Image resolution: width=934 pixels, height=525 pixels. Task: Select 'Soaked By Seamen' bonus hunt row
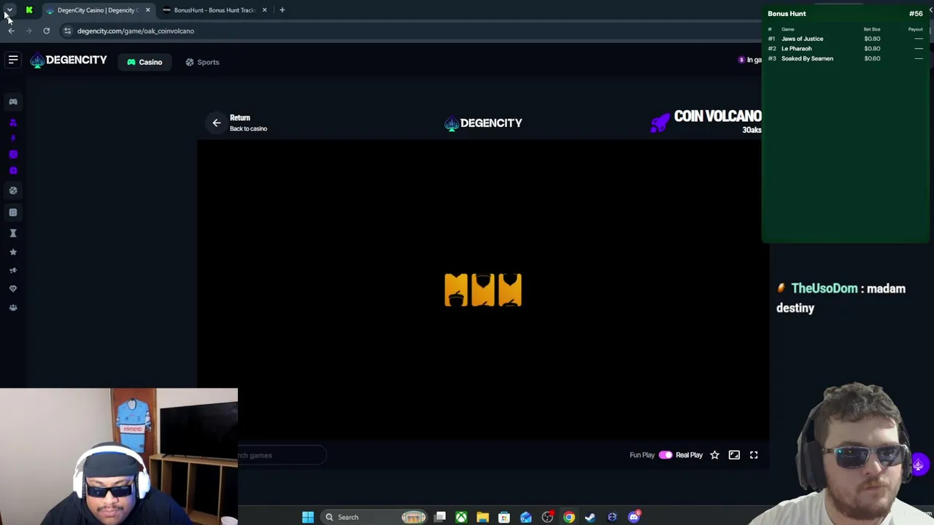(x=845, y=58)
